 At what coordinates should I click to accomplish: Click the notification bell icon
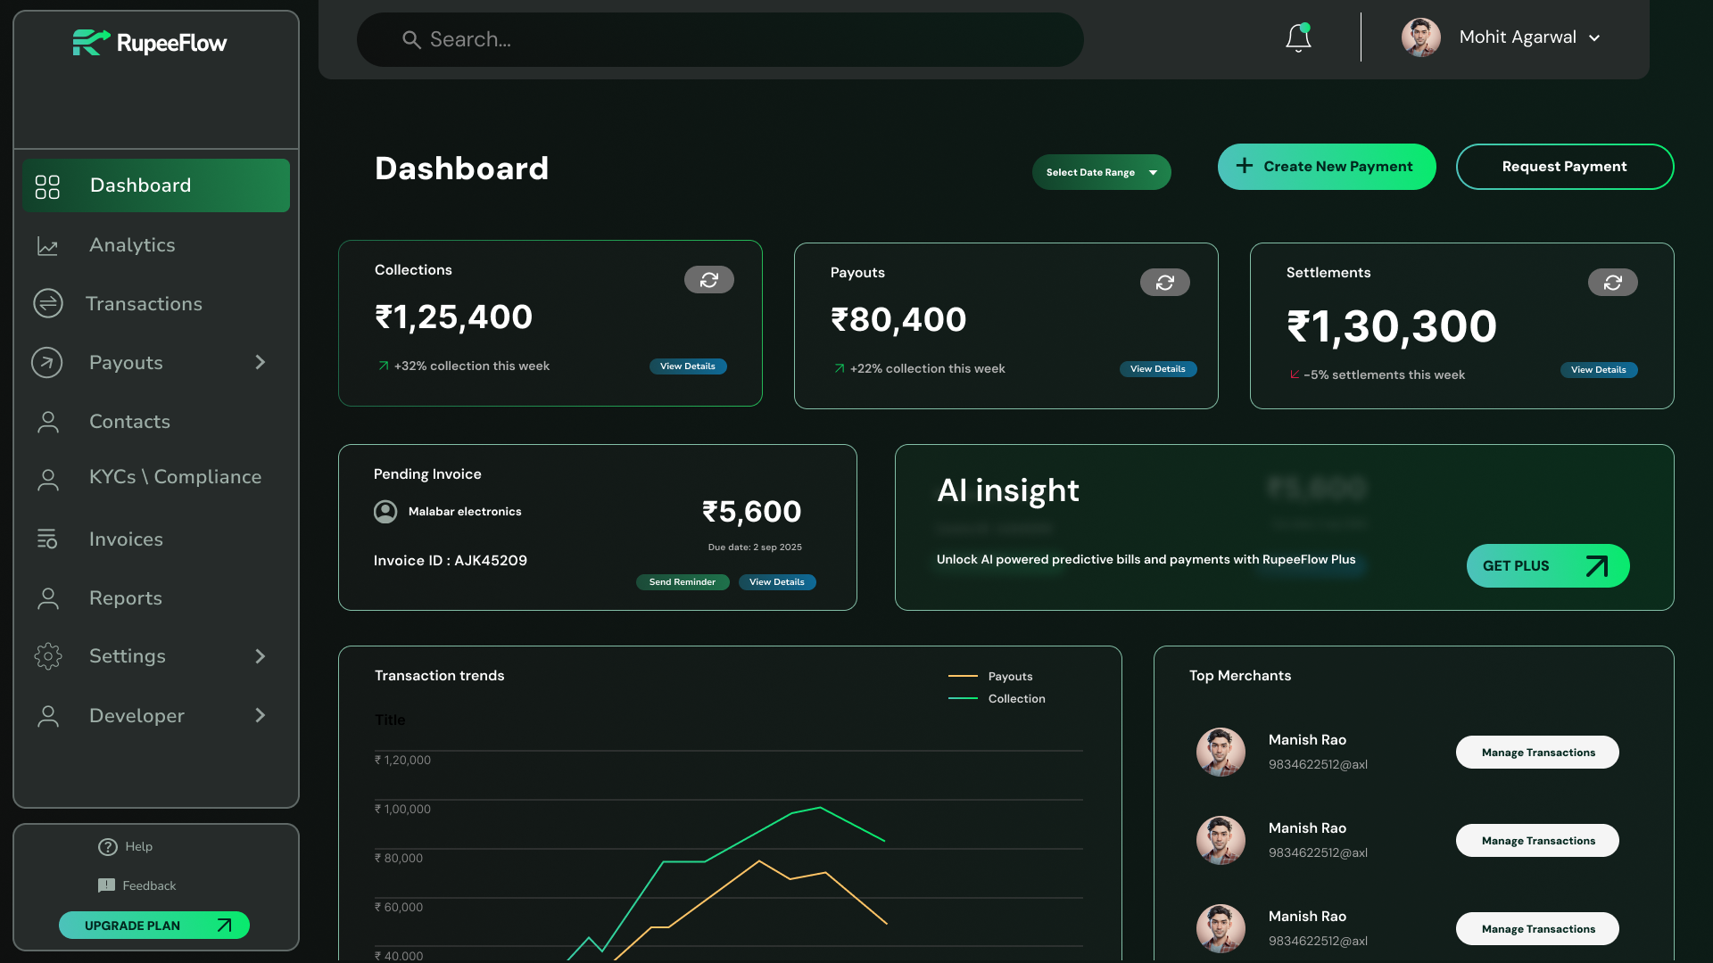click(x=1298, y=38)
